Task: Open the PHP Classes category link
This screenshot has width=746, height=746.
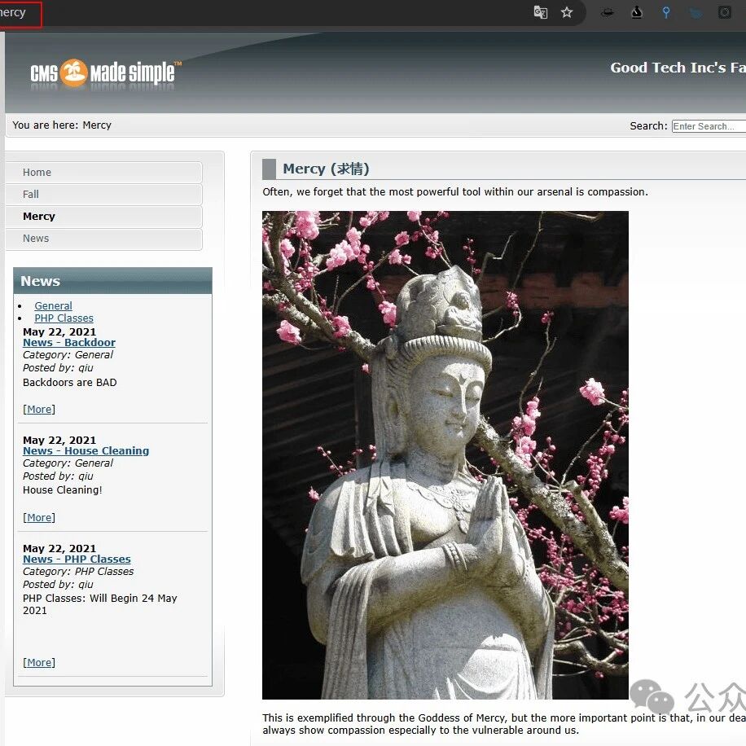Action: point(64,318)
